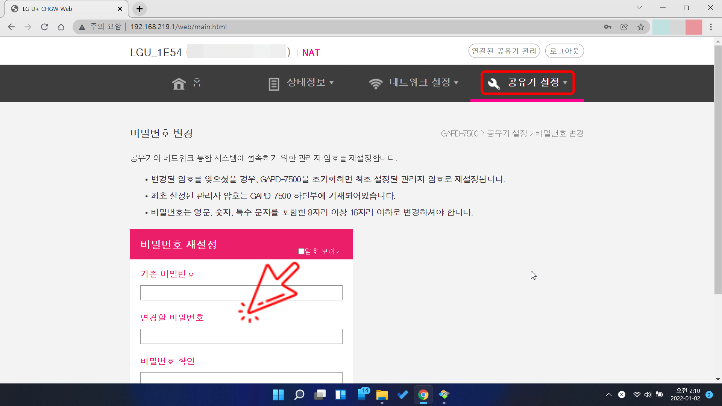722x406 pixels.
Task: Click the 로그아웃 button
Action: pyautogui.click(x=564, y=51)
